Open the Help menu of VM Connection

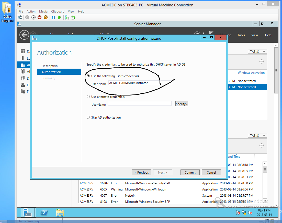pos(81,11)
